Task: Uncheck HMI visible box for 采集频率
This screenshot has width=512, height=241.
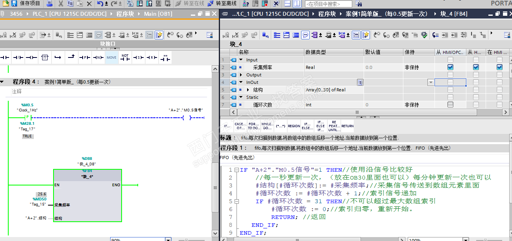Action: (x=499, y=67)
